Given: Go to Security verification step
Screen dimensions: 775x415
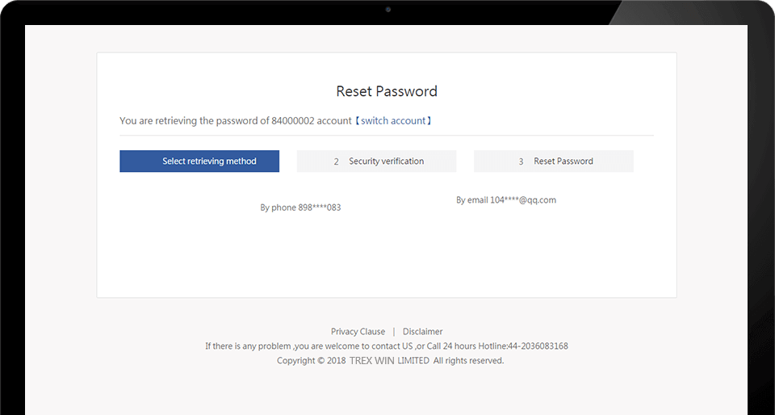Looking at the screenshot, I should pos(376,161).
